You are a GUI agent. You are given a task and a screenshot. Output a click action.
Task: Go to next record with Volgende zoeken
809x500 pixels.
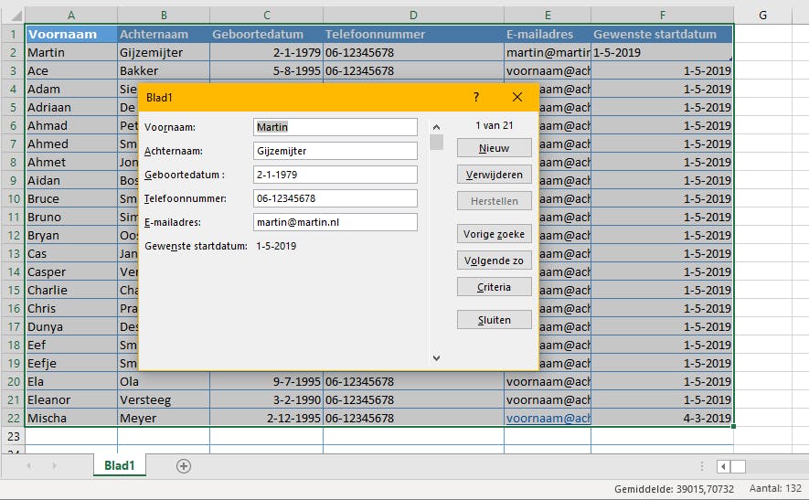pyautogui.click(x=495, y=261)
